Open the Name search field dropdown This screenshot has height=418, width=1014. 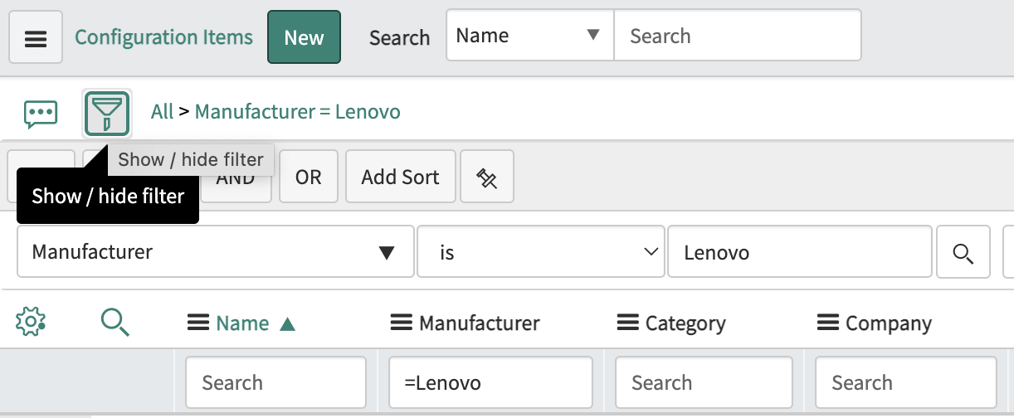coord(530,36)
